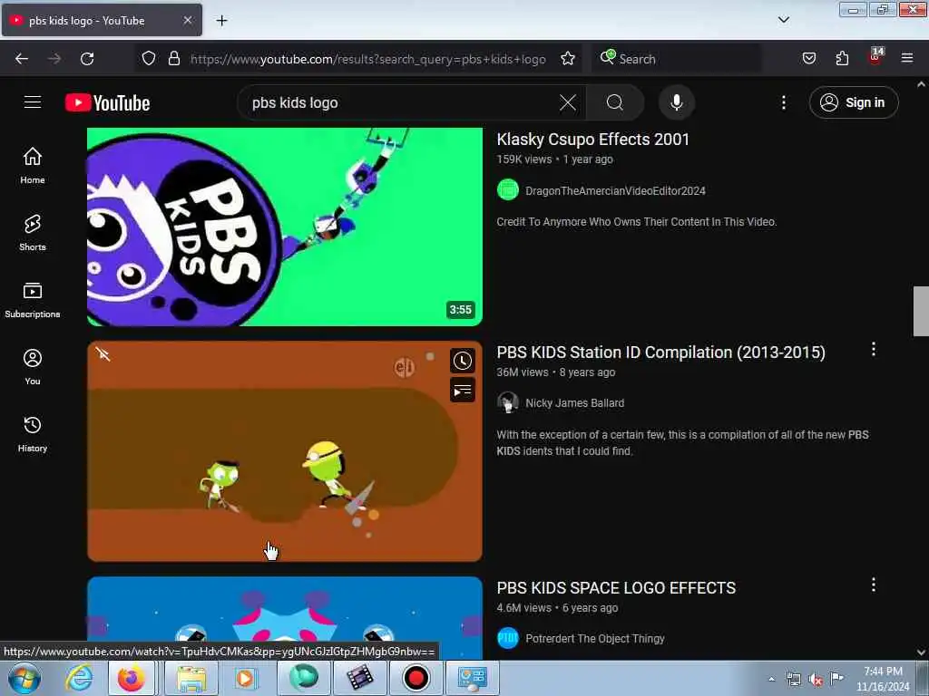Viewport: 929px width, 696px height.
Task: Open History in the sidebar
Action: (33, 434)
